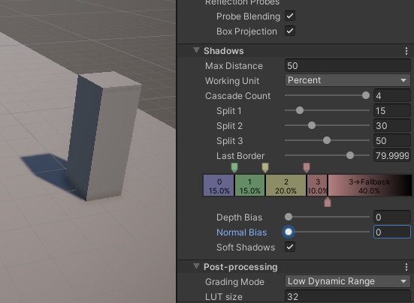Click the Last Border slider handle
The width and height of the screenshot is (414, 303).
(x=350, y=155)
